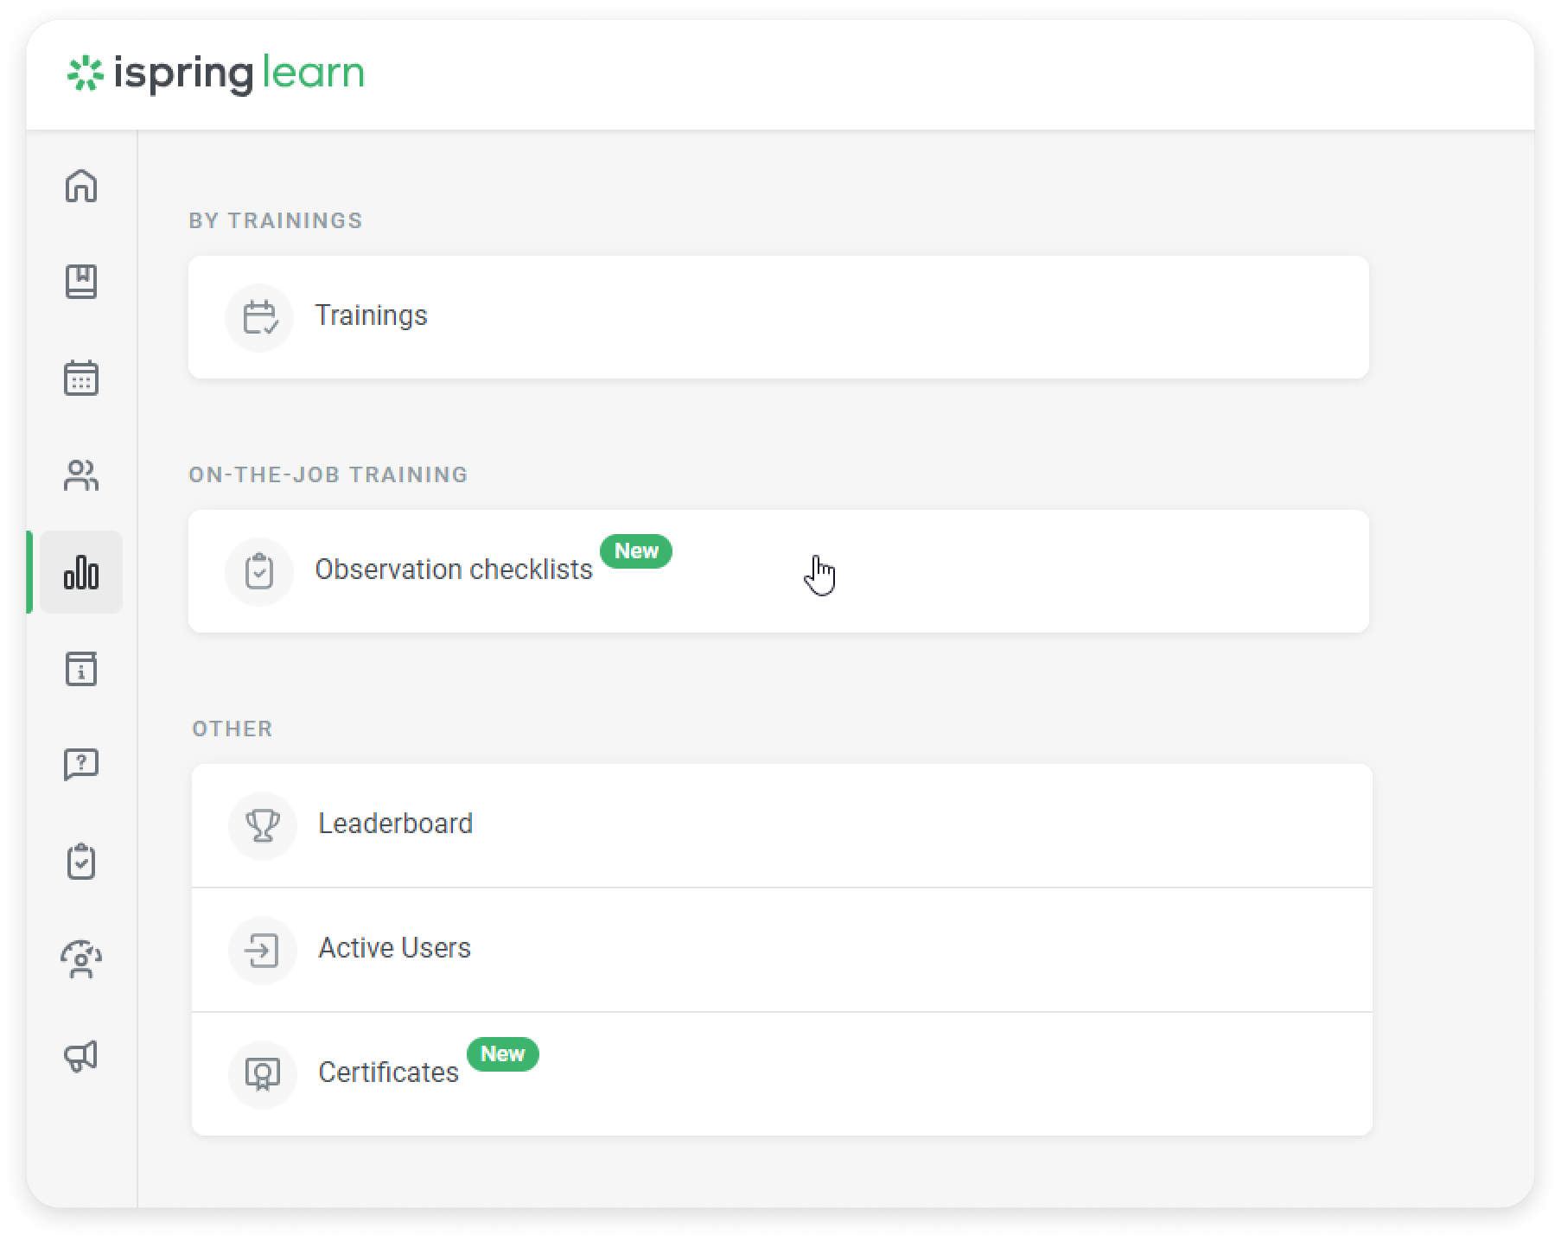Image resolution: width=1561 pixels, height=1241 pixels.
Task: Open the Calendar sidebar icon
Action: coord(82,379)
